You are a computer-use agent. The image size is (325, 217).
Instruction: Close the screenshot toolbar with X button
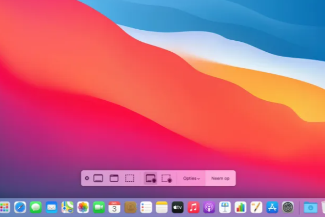[87, 178]
